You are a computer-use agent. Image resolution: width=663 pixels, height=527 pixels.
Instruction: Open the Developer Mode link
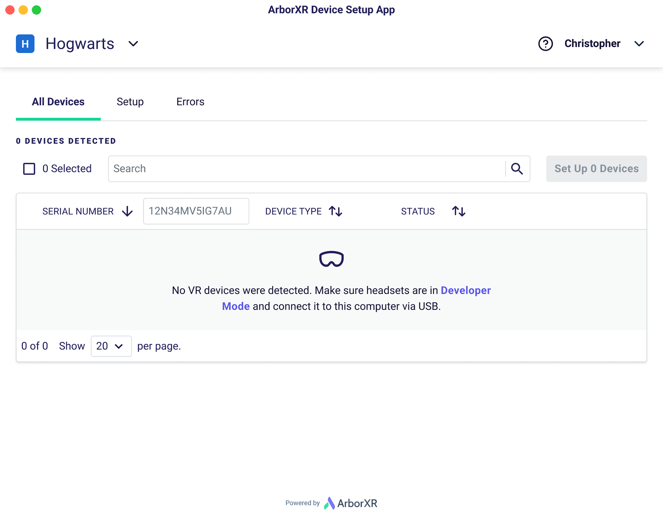point(465,290)
